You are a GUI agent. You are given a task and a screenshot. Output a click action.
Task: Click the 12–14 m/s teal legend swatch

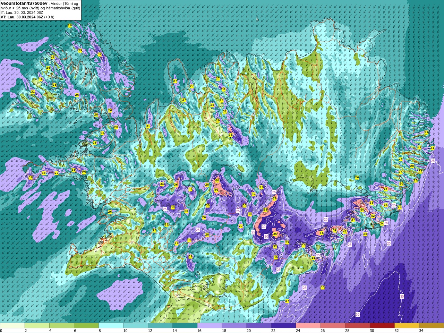point(160,326)
